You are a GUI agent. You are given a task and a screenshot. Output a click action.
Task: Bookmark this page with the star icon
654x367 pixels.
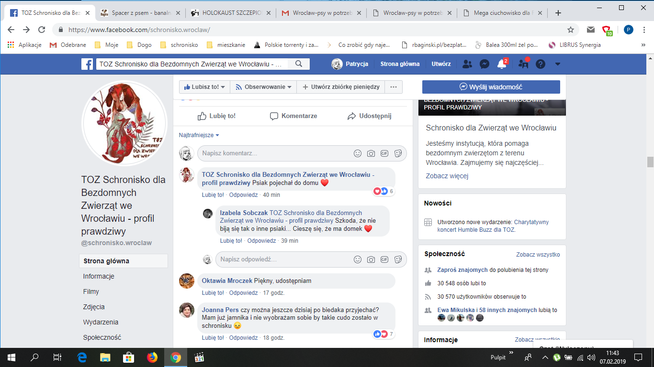click(570, 30)
